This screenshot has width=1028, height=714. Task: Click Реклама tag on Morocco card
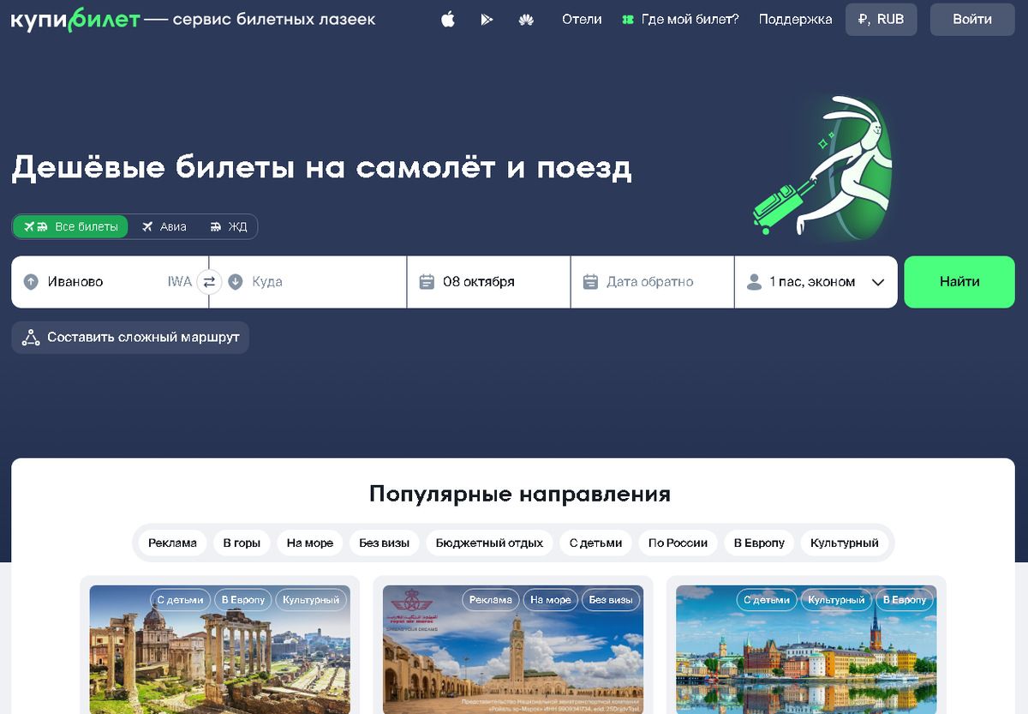pyautogui.click(x=491, y=600)
